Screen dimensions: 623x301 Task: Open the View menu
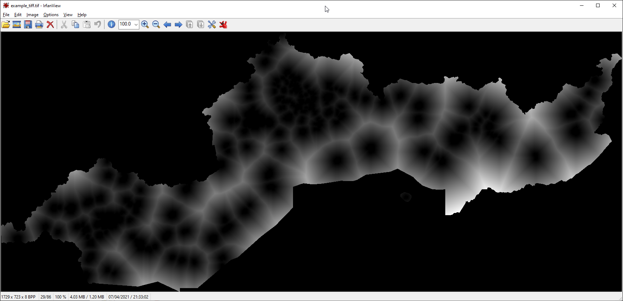68,15
